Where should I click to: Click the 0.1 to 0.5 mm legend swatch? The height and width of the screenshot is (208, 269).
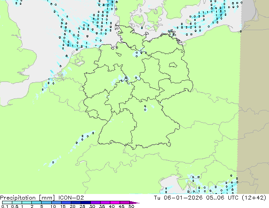pos(7,202)
